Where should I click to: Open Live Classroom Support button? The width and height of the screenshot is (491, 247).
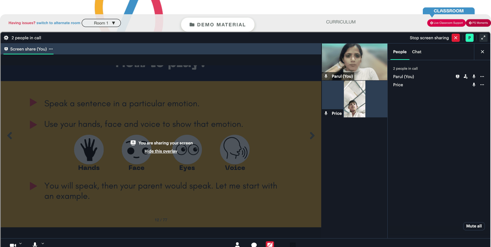tap(446, 23)
